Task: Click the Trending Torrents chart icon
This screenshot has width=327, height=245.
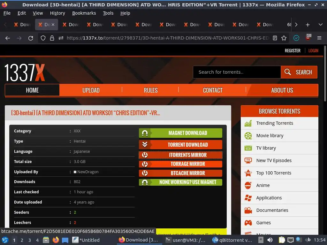Action: (248, 123)
